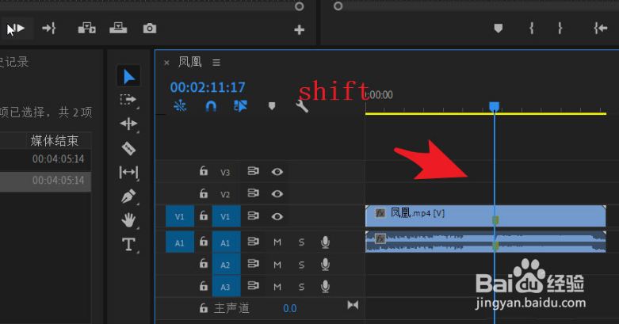The height and width of the screenshot is (324, 619).
Task: Toggle lock on track A2
Action: point(204,263)
